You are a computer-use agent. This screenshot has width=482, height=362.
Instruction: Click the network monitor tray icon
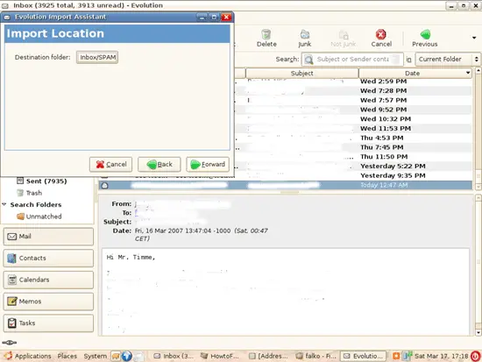407,356
